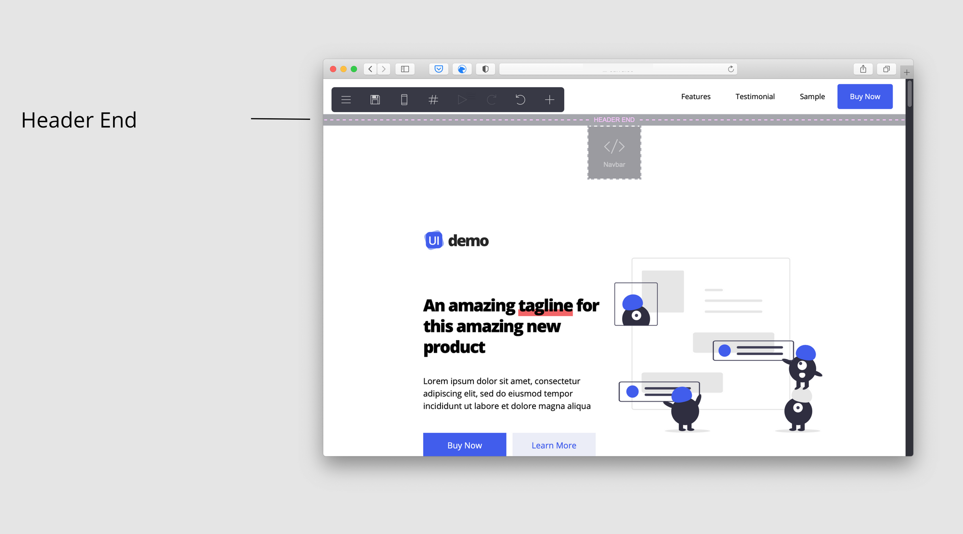963x534 pixels.
Task: Expand browser tab management expander
Action: pos(888,68)
